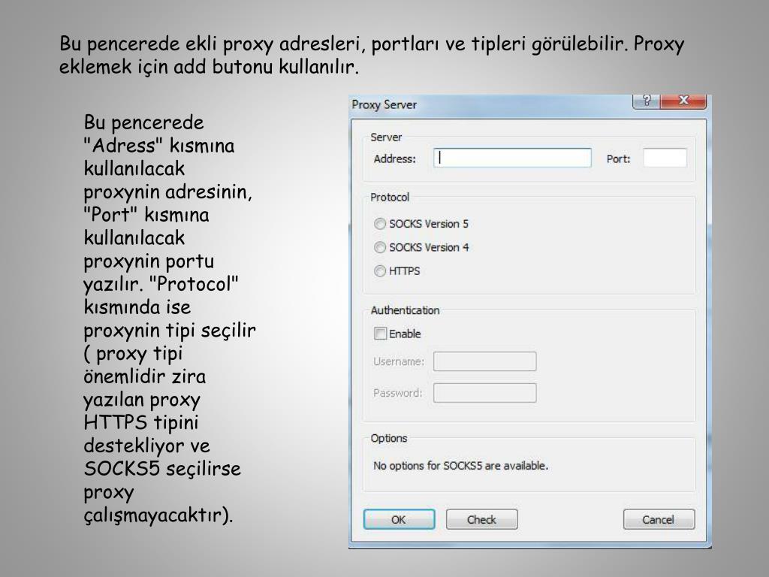769x577 pixels.
Task: Click the help question mark icon
Action: [647, 101]
